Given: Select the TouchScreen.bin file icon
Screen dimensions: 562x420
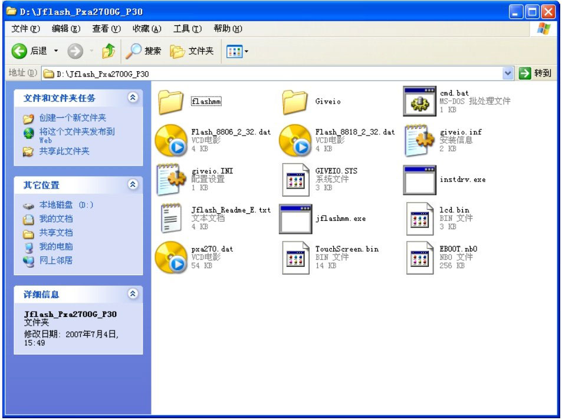Looking at the screenshot, I should [295, 258].
